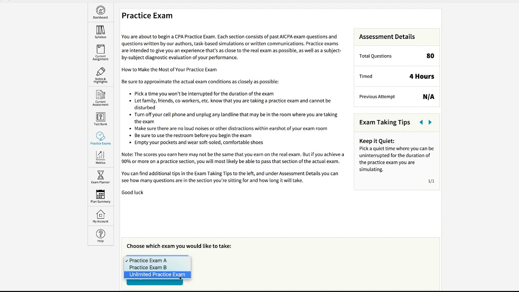Show next exam taking tip
The image size is (519, 292).
click(x=430, y=122)
